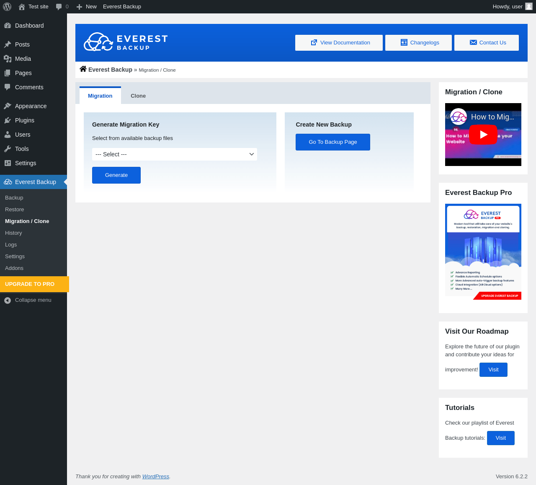Click the Howdy, user account text
The width and height of the screenshot is (536, 485).
pyautogui.click(x=508, y=7)
